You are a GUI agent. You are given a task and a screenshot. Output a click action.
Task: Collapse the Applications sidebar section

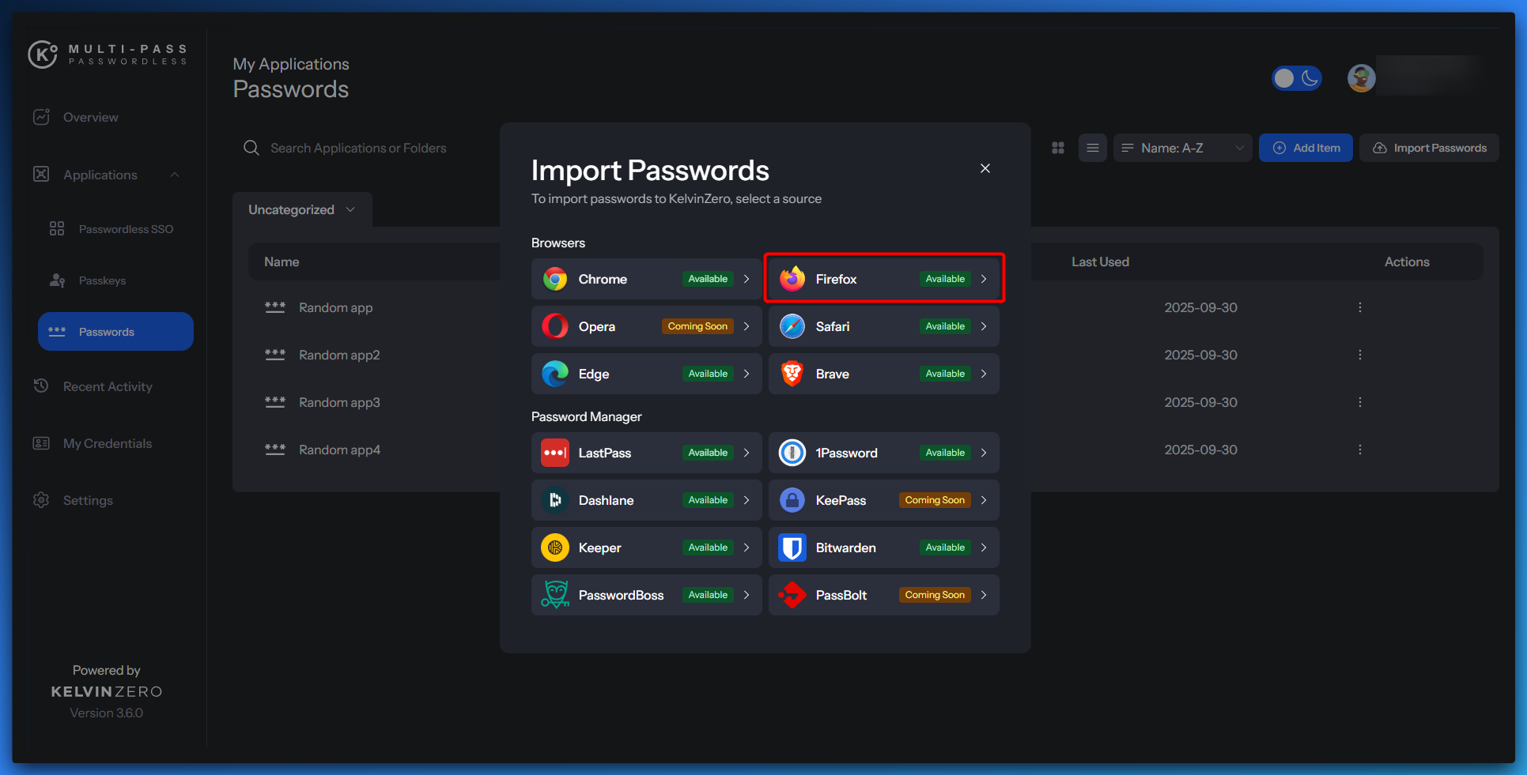pos(175,175)
